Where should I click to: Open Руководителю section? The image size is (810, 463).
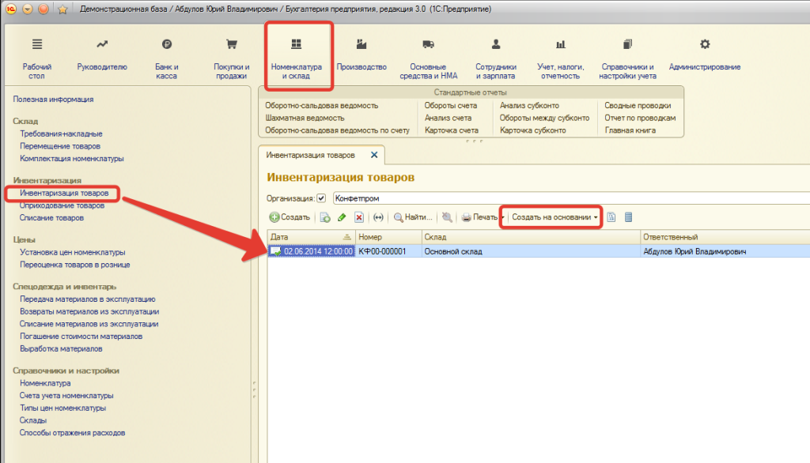102,55
